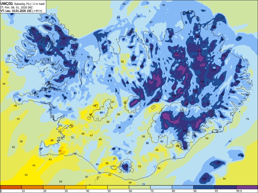258x193 pixels.
Task: Click the map value '38'
Action: [x=52, y=140]
